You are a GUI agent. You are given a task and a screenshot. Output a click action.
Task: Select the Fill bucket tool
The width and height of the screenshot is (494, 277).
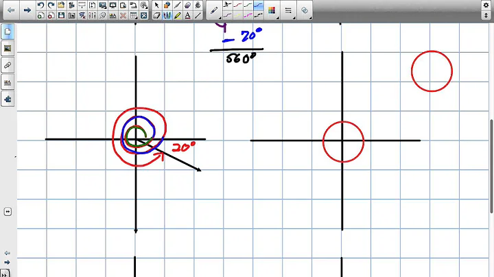click(198, 5)
